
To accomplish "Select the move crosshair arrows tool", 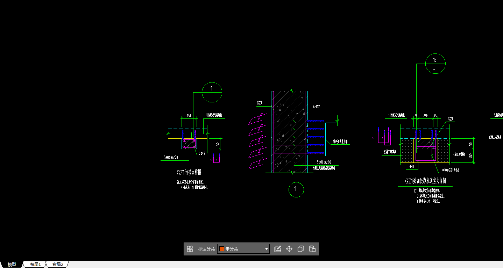I will 289,249.
